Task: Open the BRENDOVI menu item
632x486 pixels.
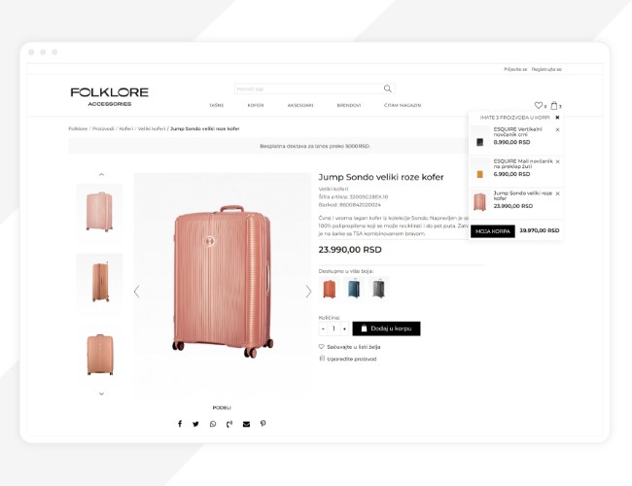Action: [x=349, y=105]
